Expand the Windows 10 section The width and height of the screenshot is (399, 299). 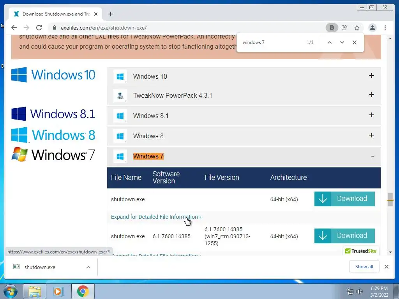371,76
